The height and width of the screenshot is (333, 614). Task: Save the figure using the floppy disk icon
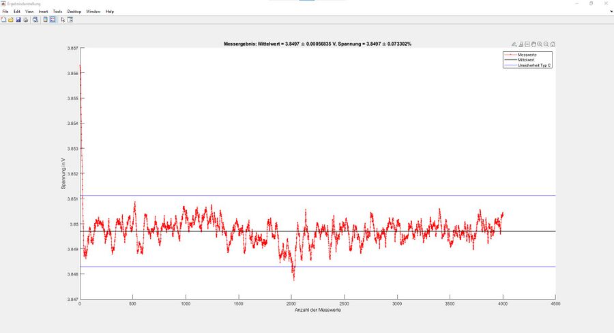(x=18, y=20)
